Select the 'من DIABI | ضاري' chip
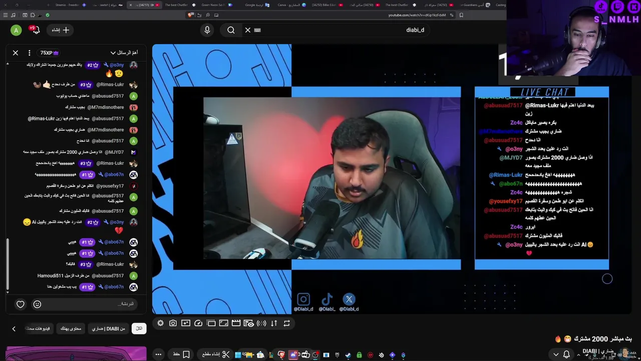This screenshot has height=361, width=641. tap(109, 328)
